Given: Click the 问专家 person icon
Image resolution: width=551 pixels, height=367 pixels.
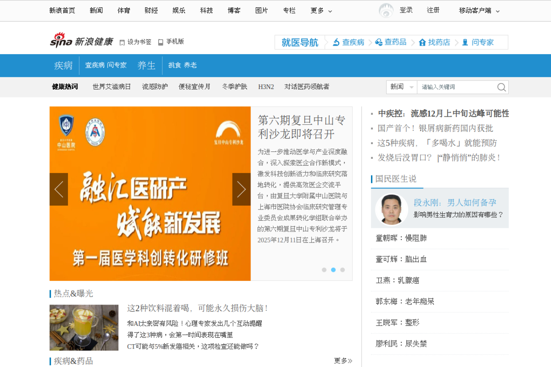Looking at the screenshot, I should pos(465,42).
